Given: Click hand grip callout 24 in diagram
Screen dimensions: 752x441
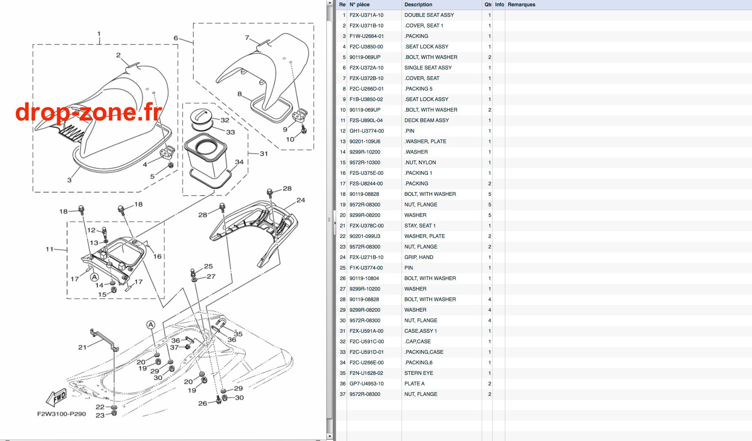Looking at the screenshot, I should [x=301, y=200].
